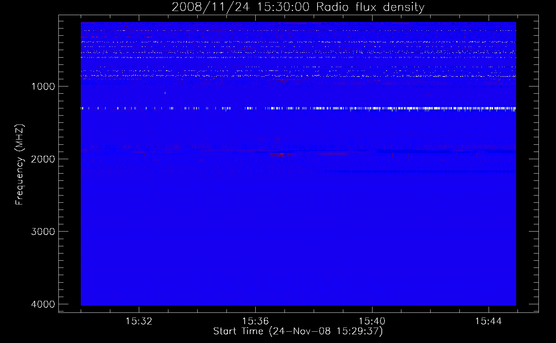Click the 15:44 time tick label

[488, 321]
